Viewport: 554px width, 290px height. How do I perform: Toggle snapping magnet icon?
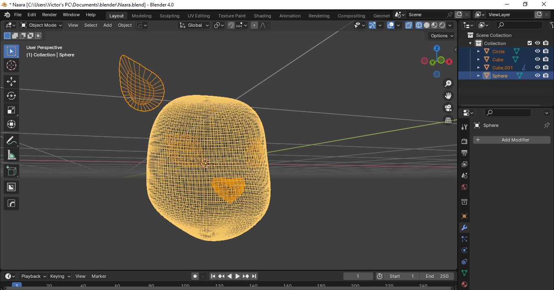pyautogui.click(x=231, y=25)
